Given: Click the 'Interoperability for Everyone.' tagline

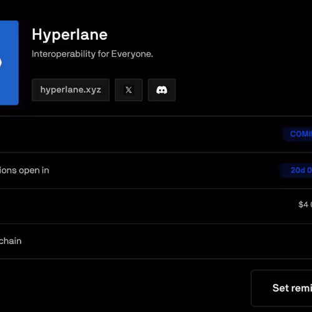Looking at the screenshot, I should 92,54.
